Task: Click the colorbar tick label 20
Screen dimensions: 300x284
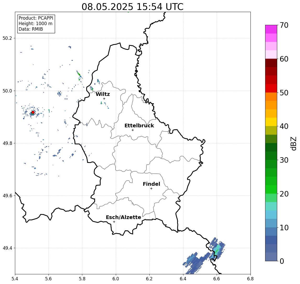Action: pos(284,194)
